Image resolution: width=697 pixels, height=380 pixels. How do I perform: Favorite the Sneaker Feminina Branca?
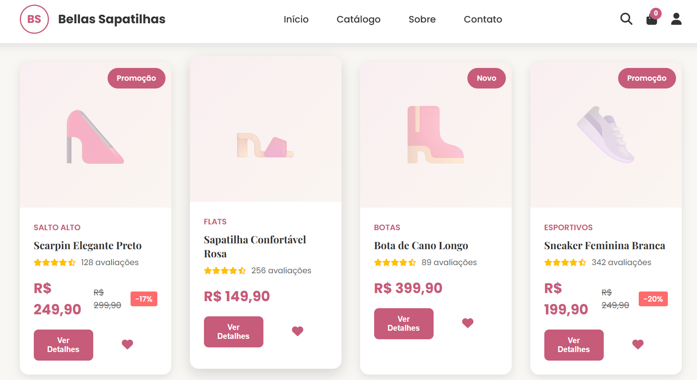tap(637, 344)
